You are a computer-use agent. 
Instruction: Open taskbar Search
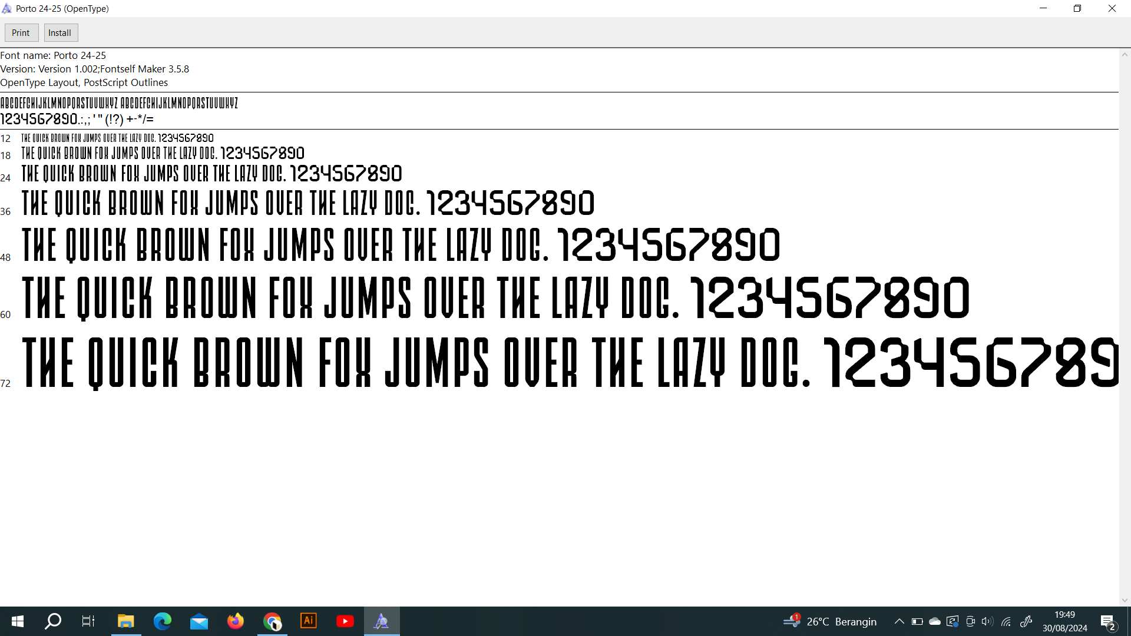click(x=53, y=621)
